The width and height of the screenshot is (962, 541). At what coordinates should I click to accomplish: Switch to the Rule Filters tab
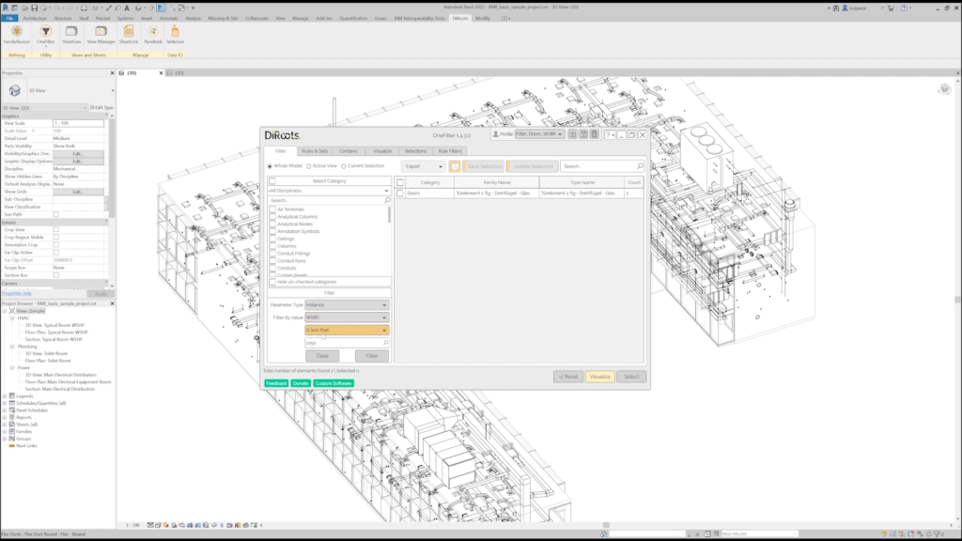(x=450, y=151)
